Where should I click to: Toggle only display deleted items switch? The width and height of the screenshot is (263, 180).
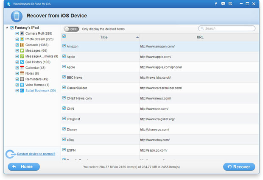click(x=71, y=29)
